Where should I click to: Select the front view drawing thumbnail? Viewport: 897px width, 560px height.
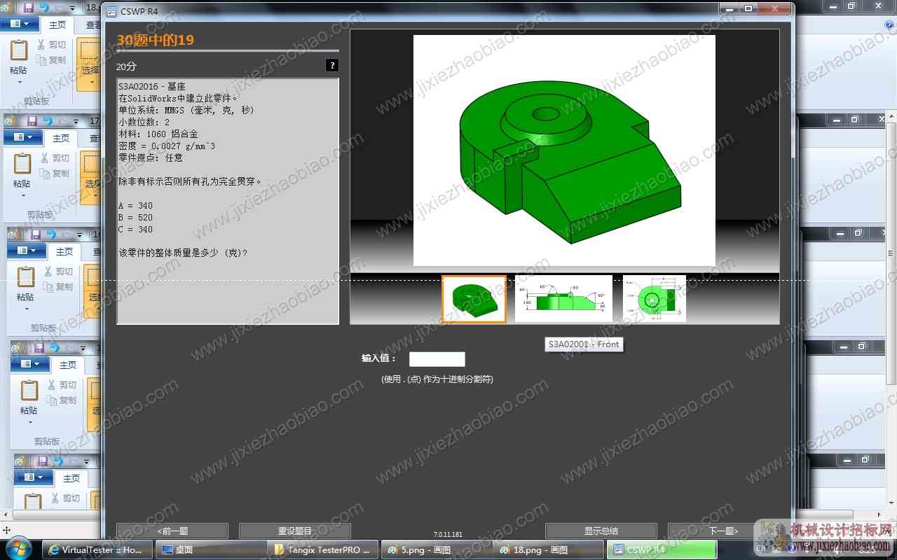(563, 299)
